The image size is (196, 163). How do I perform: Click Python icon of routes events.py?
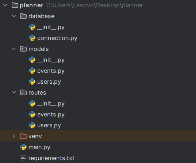(x=32, y=114)
